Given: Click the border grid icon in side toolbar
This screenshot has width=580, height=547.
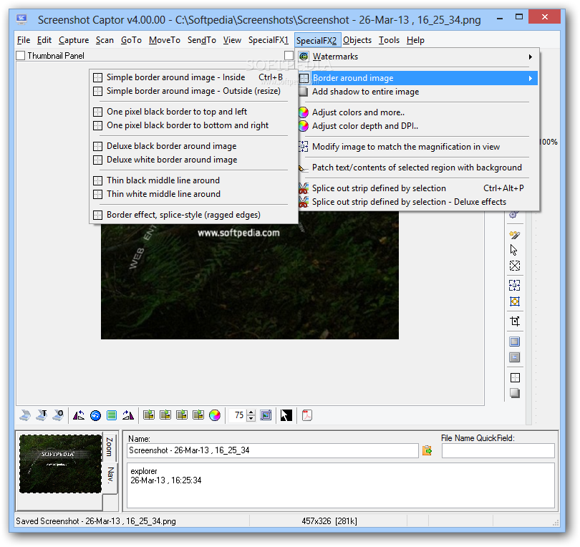Looking at the screenshot, I should pos(515,377).
